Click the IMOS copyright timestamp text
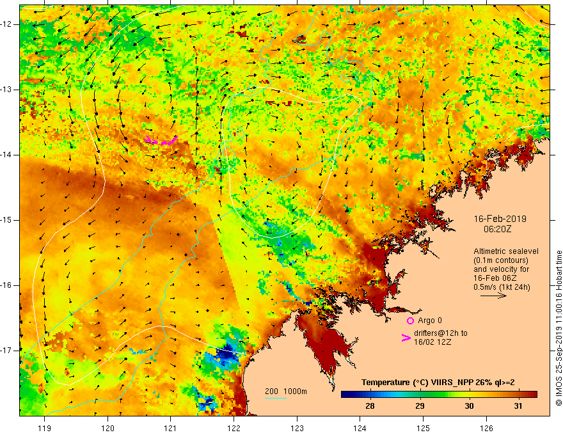The width and height of the screenshot is (563, 435). (559, 328)
